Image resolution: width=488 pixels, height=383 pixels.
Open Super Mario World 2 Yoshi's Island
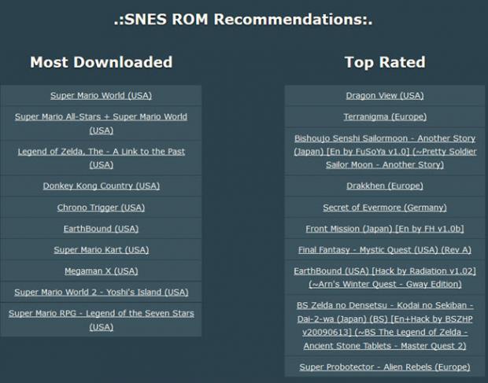coord(101,293)
